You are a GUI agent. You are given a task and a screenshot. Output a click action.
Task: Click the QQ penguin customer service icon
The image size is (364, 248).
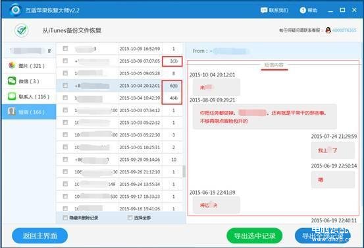[x=328, y=30]
